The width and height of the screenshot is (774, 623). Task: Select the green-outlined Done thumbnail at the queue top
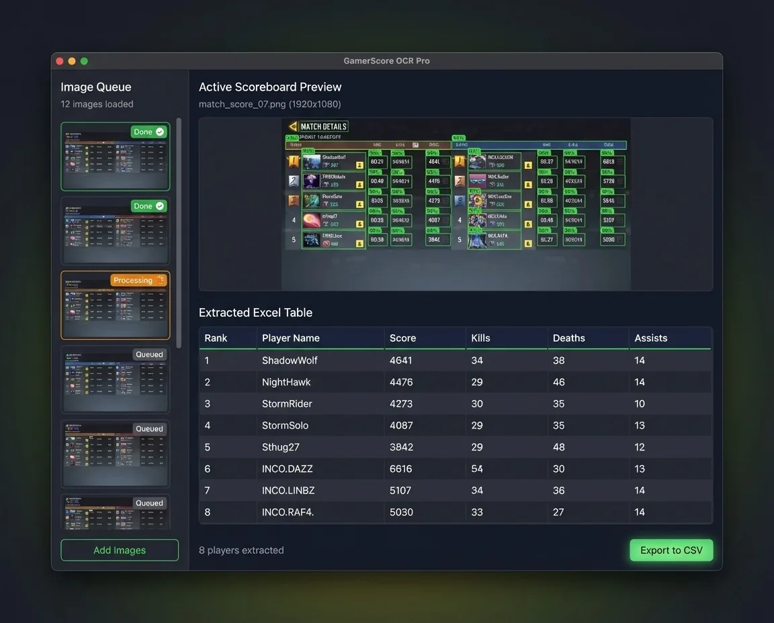[116, 156]
